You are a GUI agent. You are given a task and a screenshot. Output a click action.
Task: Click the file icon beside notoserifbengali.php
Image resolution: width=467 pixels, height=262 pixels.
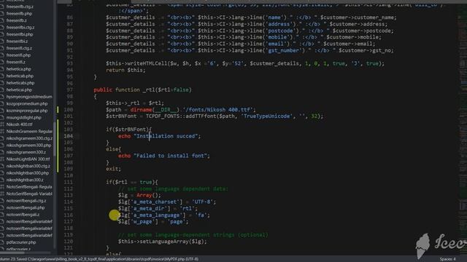pyautogui.click(x=2, y=207)
